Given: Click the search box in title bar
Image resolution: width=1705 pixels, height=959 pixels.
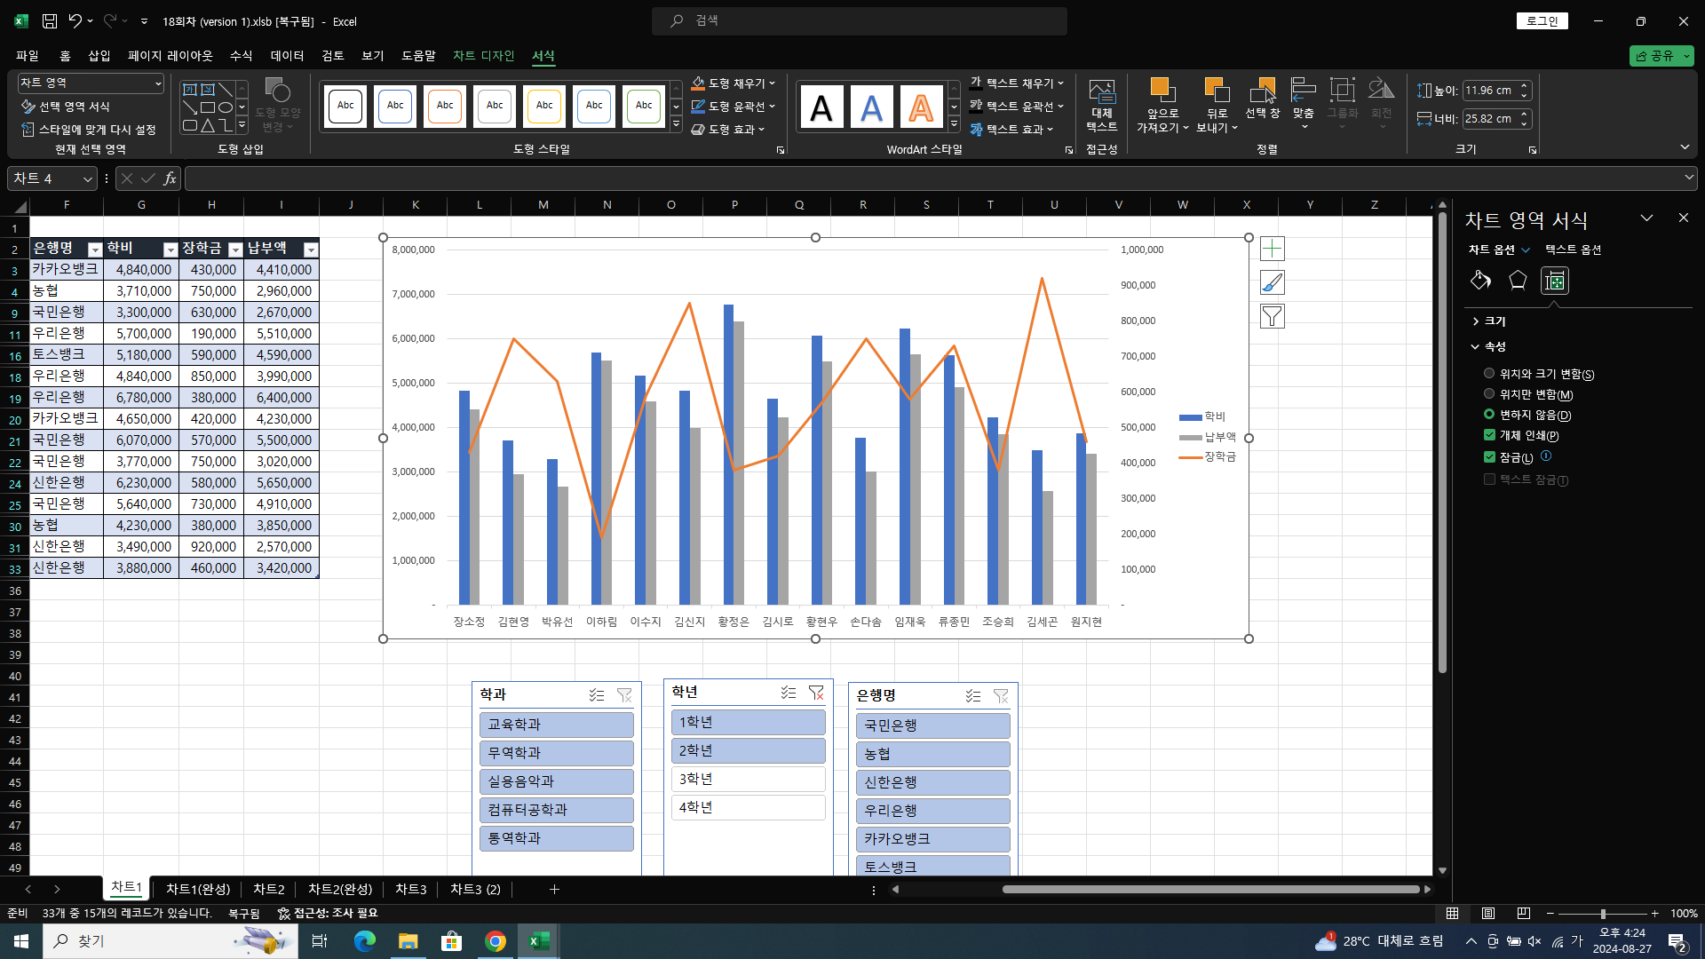Looking at the screenshot, I should (x=860, y=20).
